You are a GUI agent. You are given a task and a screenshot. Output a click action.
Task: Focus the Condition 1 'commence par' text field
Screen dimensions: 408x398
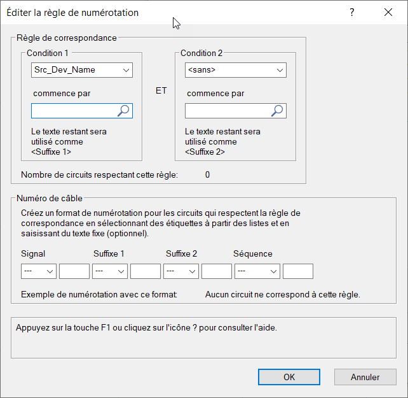[74, 111]
